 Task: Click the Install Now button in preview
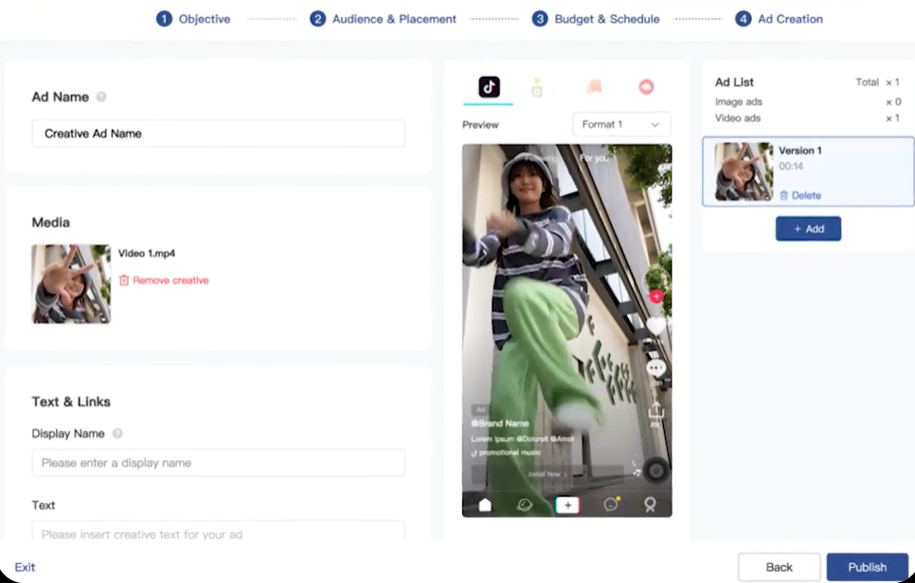click(547, 474)
